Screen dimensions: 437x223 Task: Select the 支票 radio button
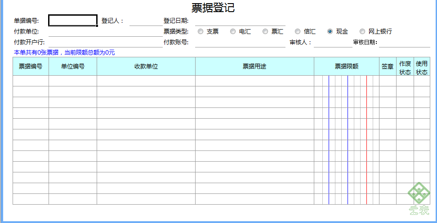(201, 32)
